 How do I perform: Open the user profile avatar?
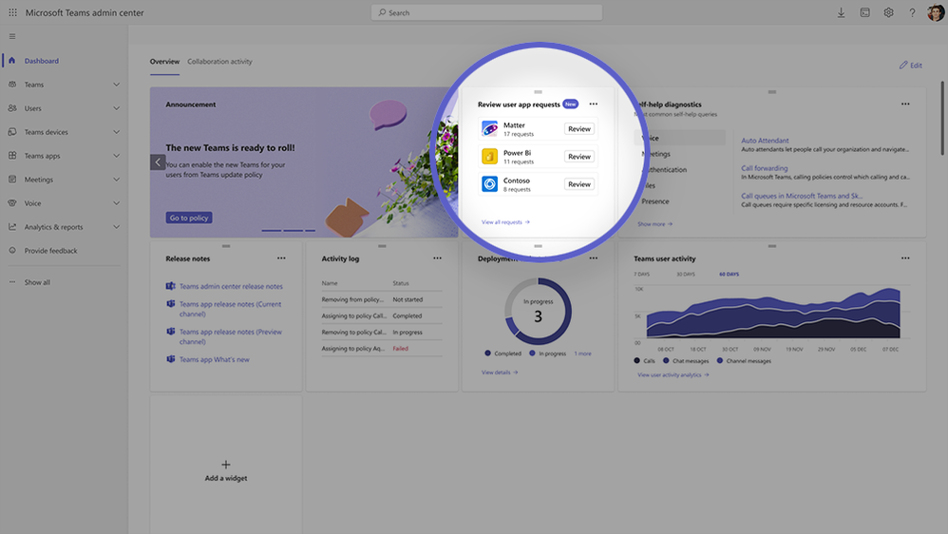[x=936, y=12]
